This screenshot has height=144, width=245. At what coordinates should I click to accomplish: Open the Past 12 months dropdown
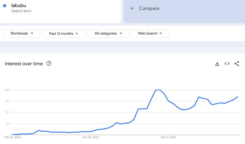coord(63,33)
